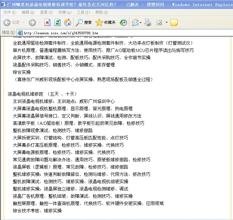This screenshot has width=233, height=220.
Task: Open the Favorites (收藏夹) star button
Action: (106, 23)
